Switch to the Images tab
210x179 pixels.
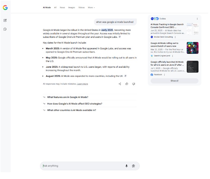(71, 7)
